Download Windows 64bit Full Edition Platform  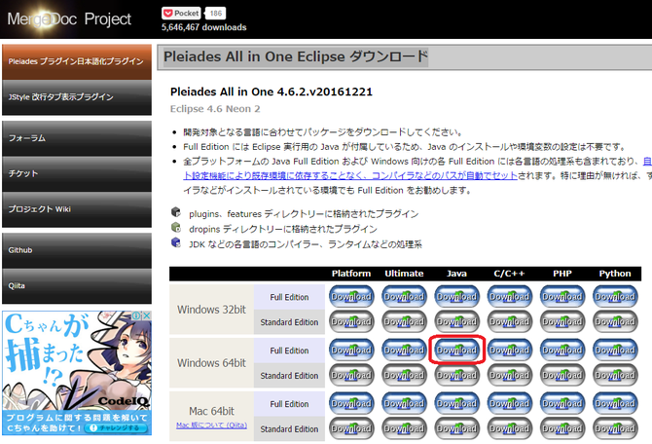351,350
